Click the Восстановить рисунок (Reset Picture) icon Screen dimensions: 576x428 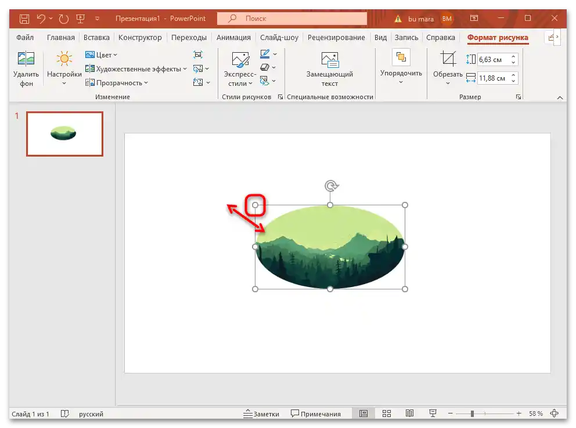pos(197,83)
